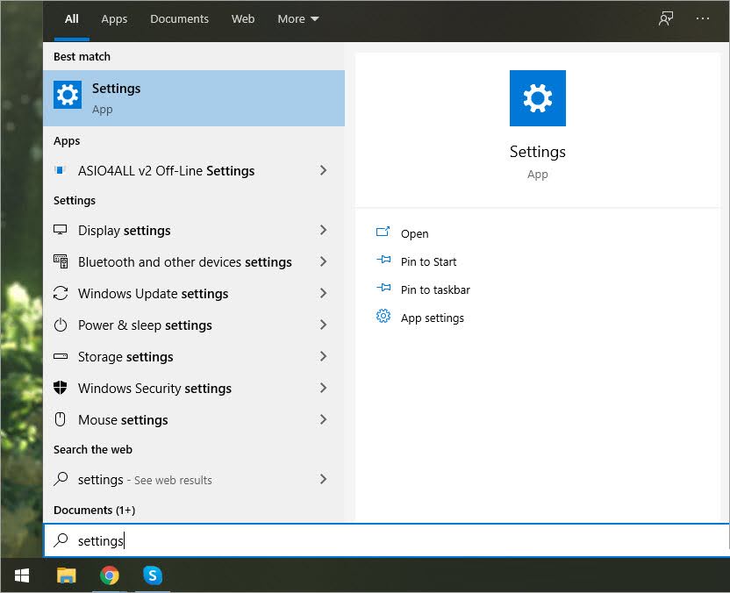730x593 pixels.
Task: Expand the Windows Update settings arrow
Action: point(323,293)
